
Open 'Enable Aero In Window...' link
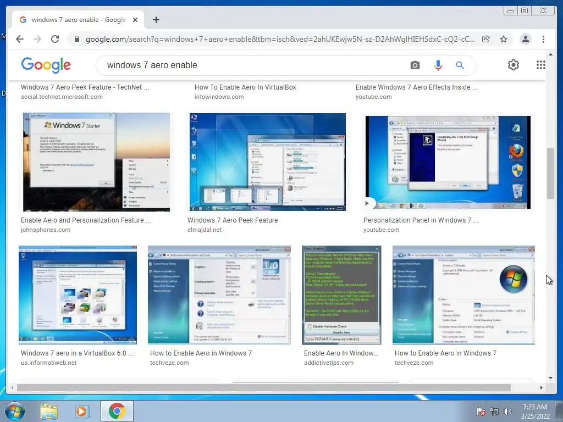(x=341, y=353)
